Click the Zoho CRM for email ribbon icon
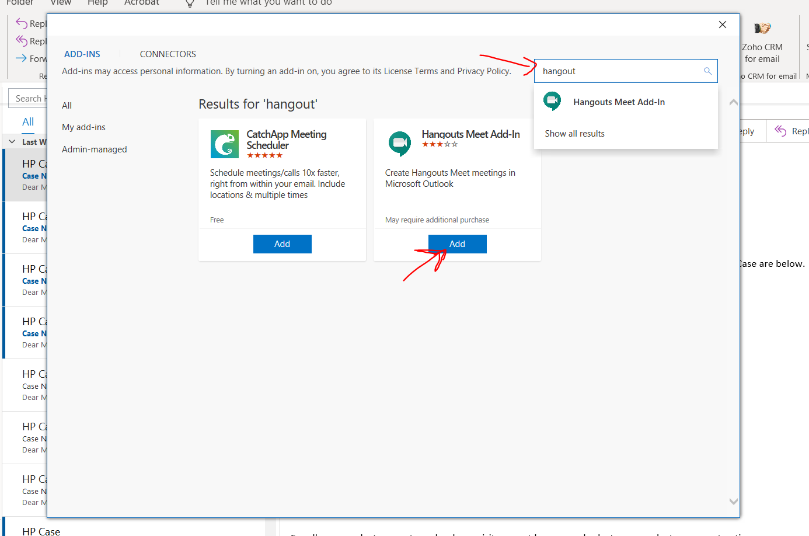809x536 pixels. click(x=762, y=28)
